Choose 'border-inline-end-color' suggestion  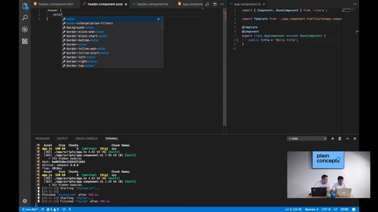tap(112, 48)
